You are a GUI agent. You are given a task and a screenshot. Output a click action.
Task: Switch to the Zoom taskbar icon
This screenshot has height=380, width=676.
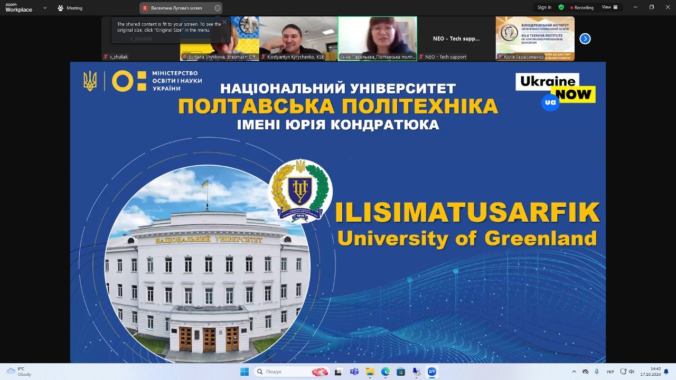(x=431, y=372)
